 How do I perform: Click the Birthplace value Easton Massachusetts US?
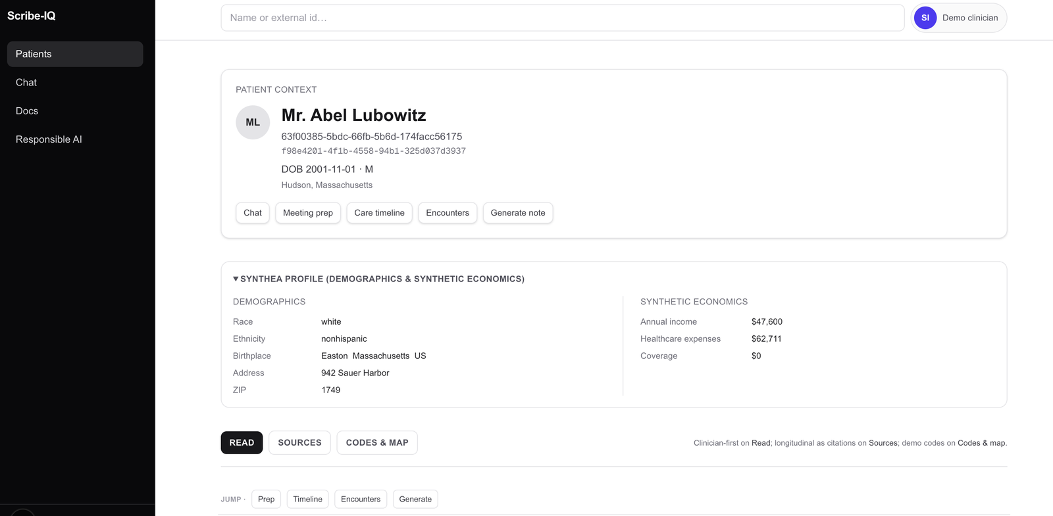374,356
